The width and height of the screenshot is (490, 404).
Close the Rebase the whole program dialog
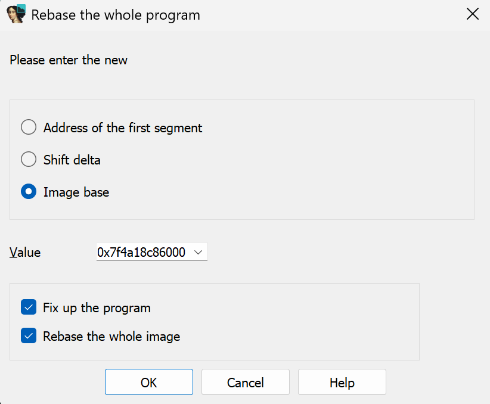(x=473, y=14)
